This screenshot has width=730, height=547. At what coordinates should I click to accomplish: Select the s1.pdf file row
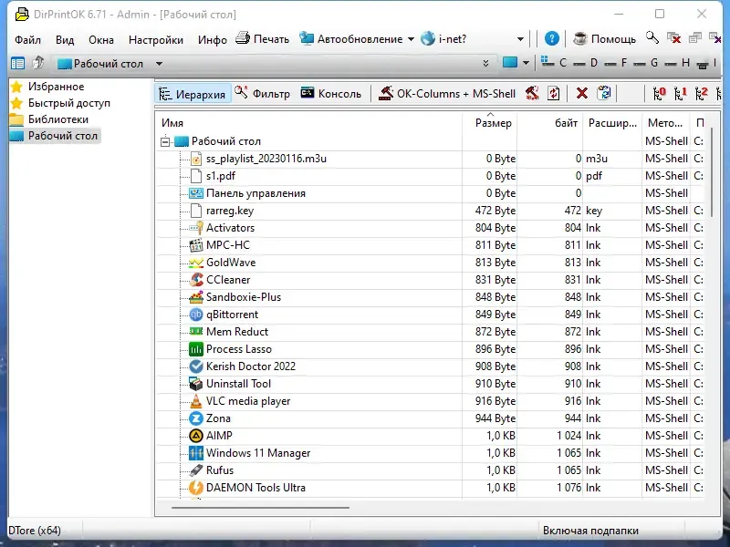point(429,176)
